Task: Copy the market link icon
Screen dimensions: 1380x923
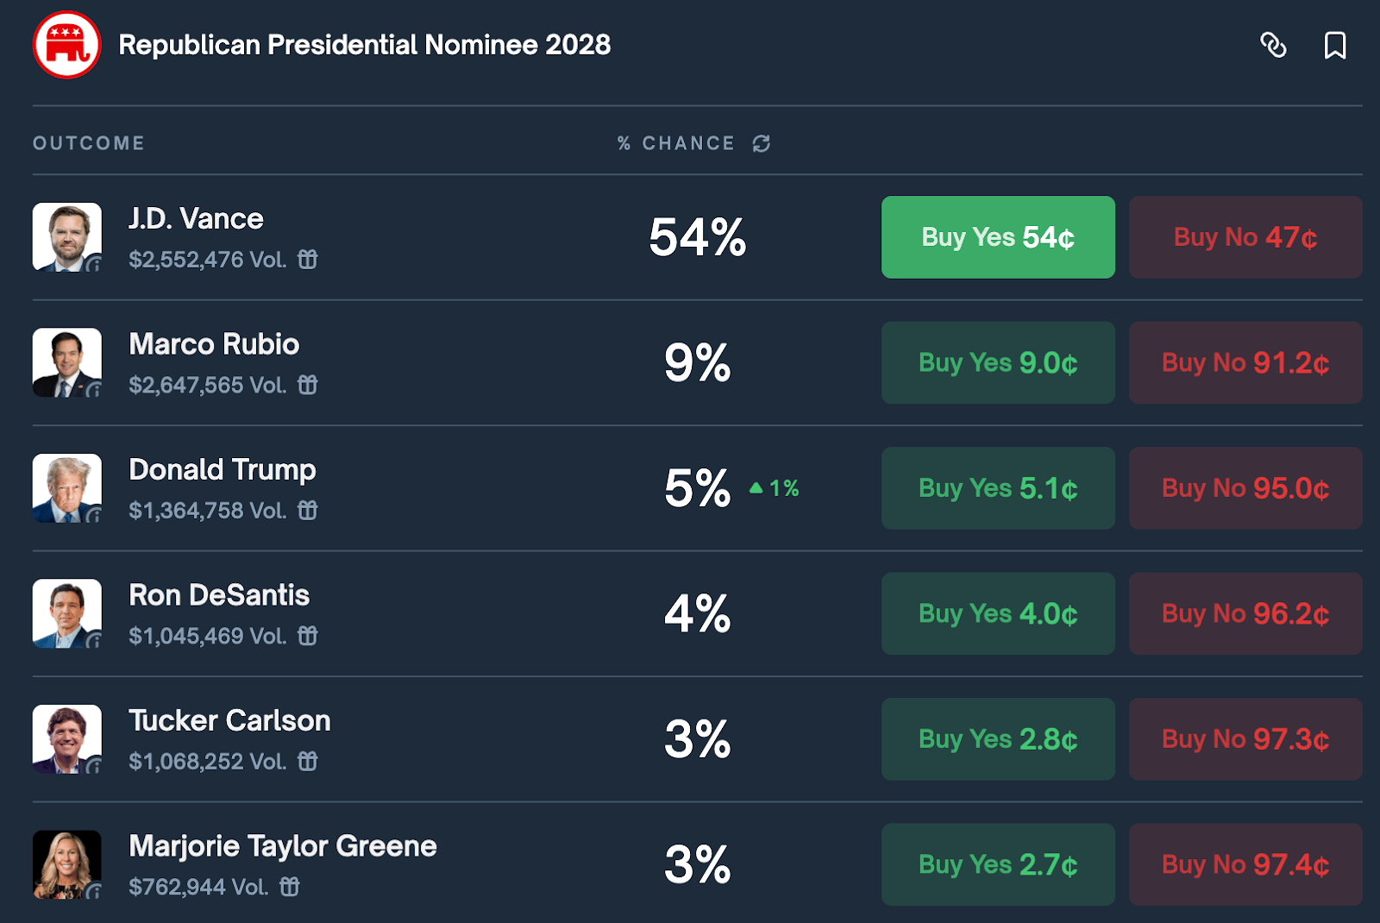Action: 1273,45
